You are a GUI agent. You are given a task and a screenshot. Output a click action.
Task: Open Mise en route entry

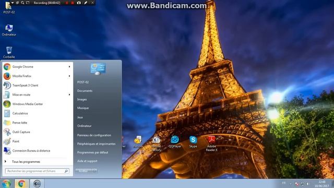37,95
